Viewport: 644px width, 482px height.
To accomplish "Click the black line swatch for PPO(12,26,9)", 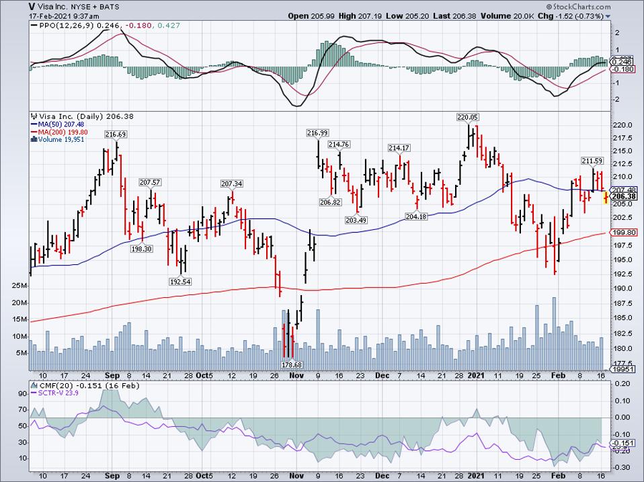I will click(x=34, y=26).
